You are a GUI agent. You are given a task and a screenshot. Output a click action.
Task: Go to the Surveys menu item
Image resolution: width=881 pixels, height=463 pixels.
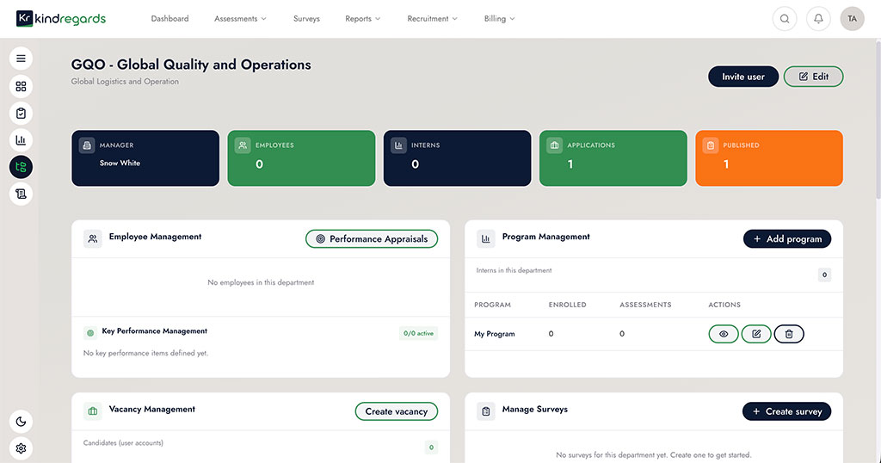point(306,19)
